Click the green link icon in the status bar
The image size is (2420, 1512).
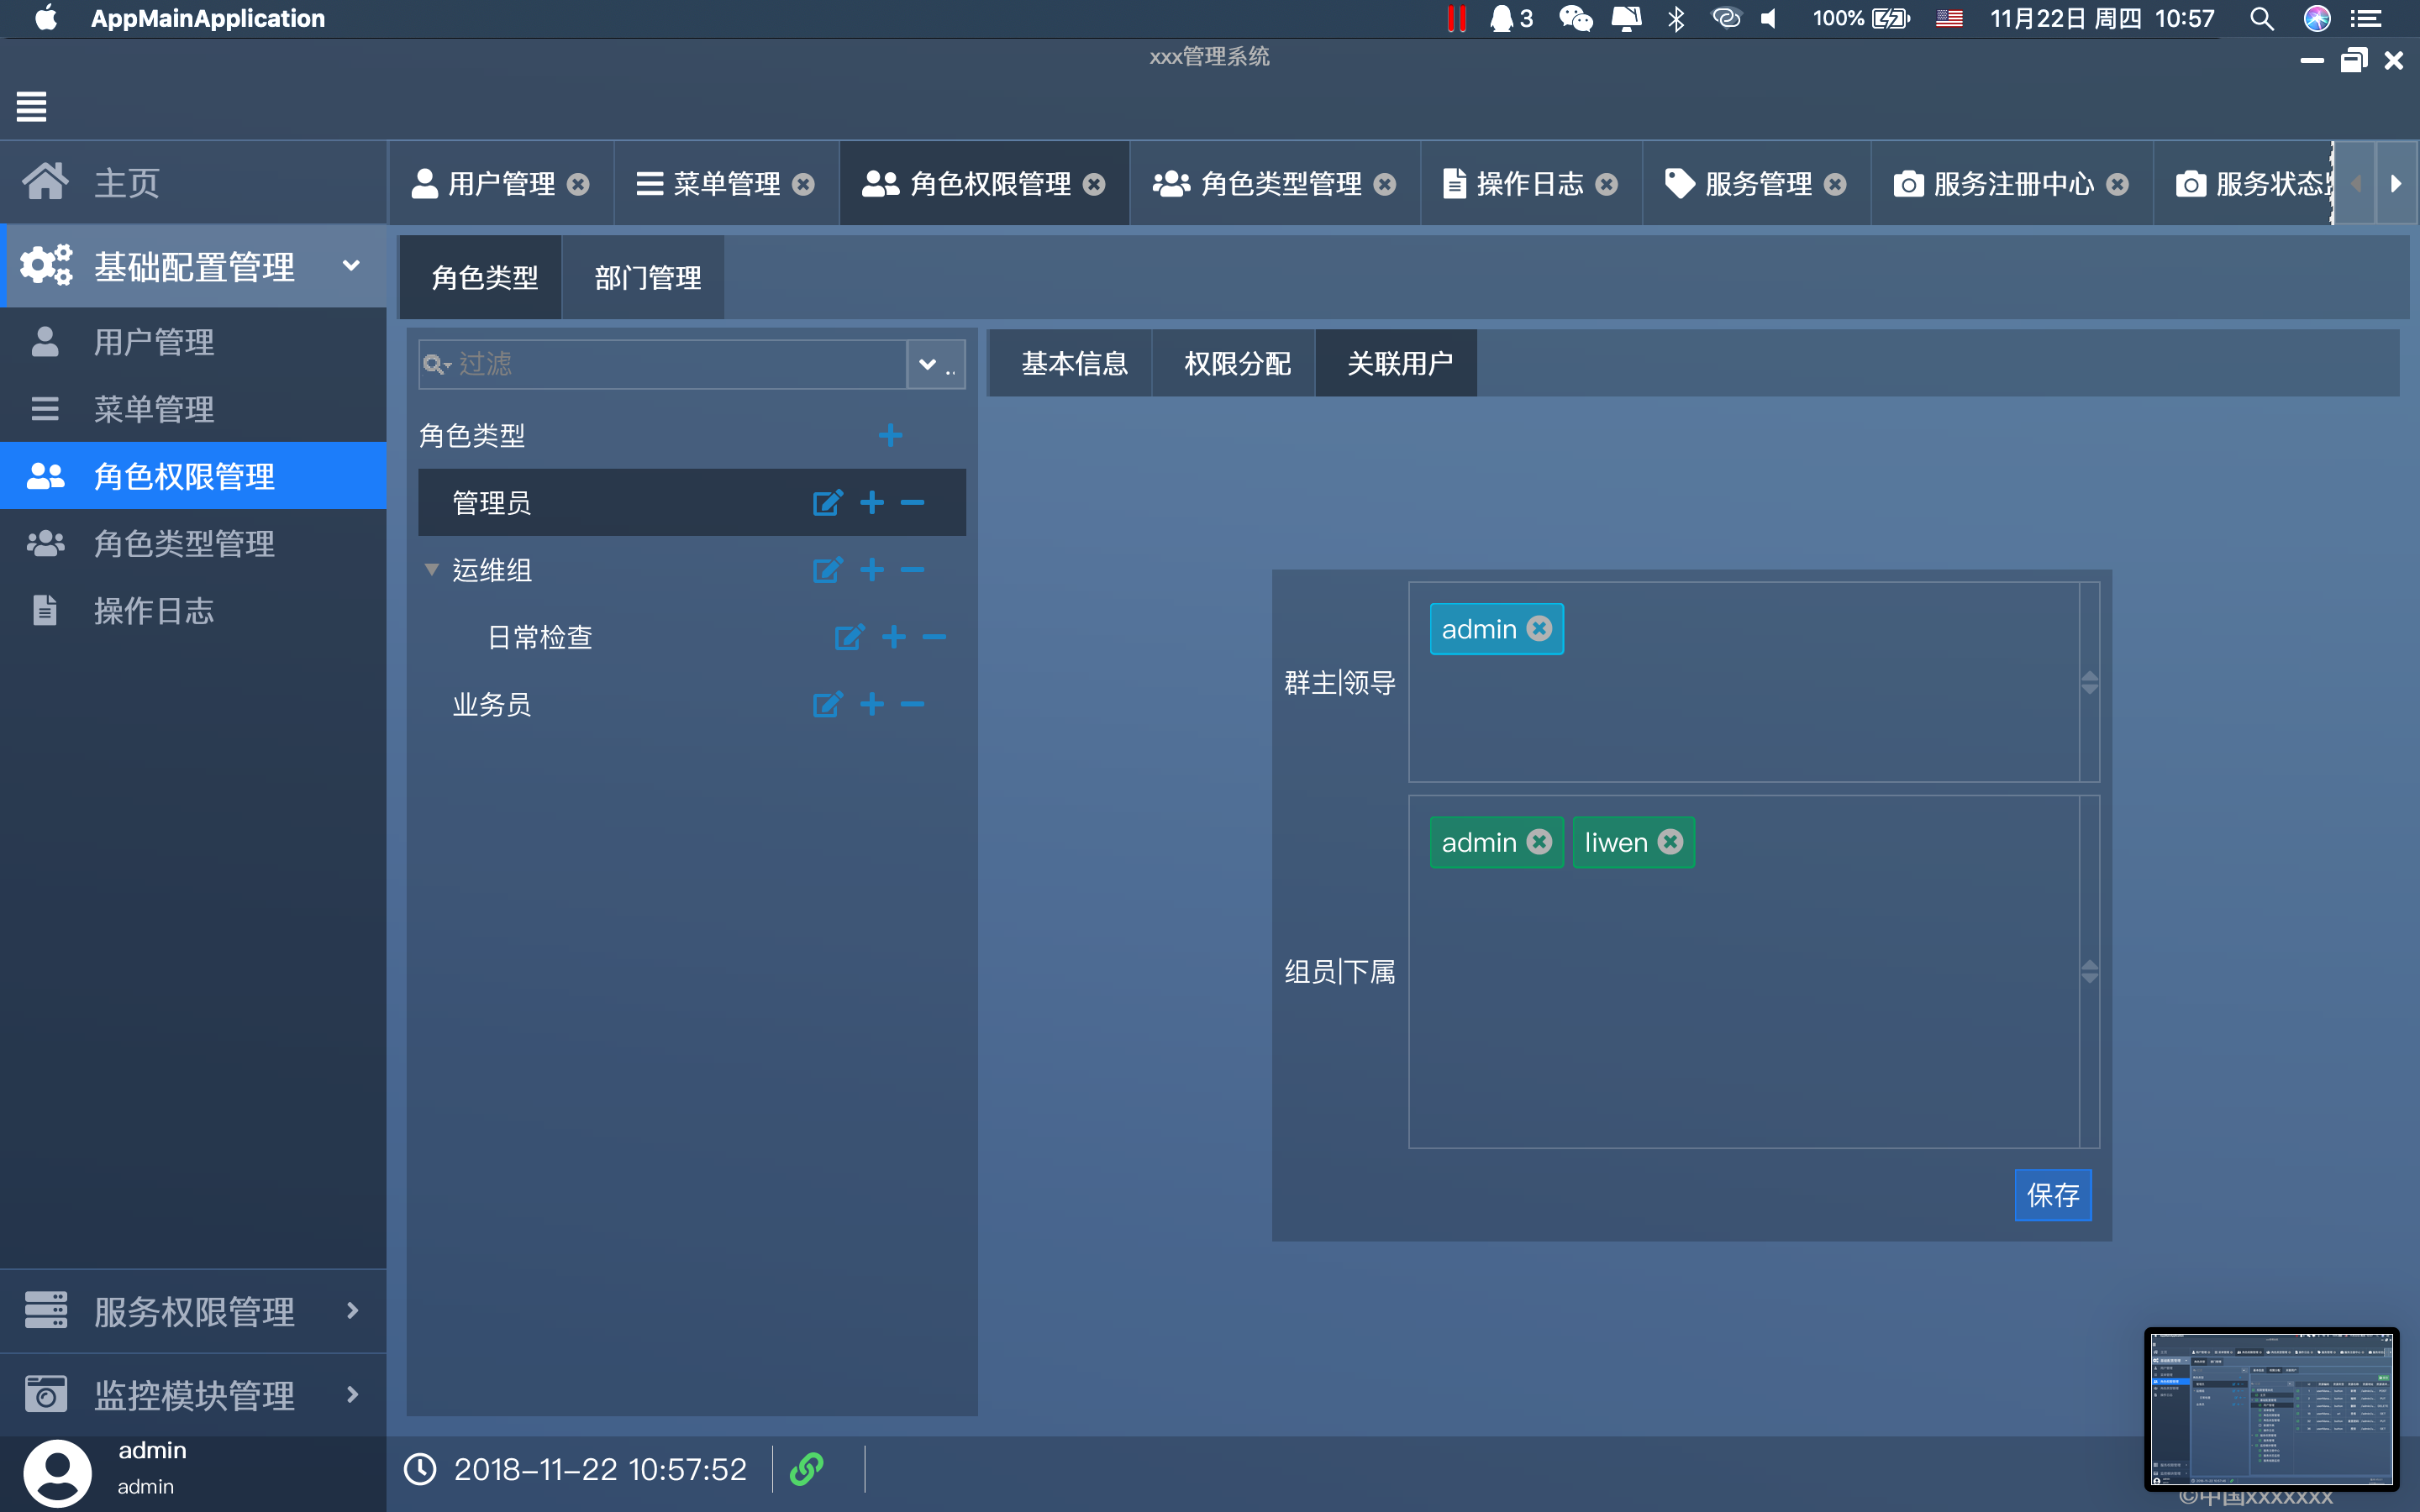point(806,1468)
